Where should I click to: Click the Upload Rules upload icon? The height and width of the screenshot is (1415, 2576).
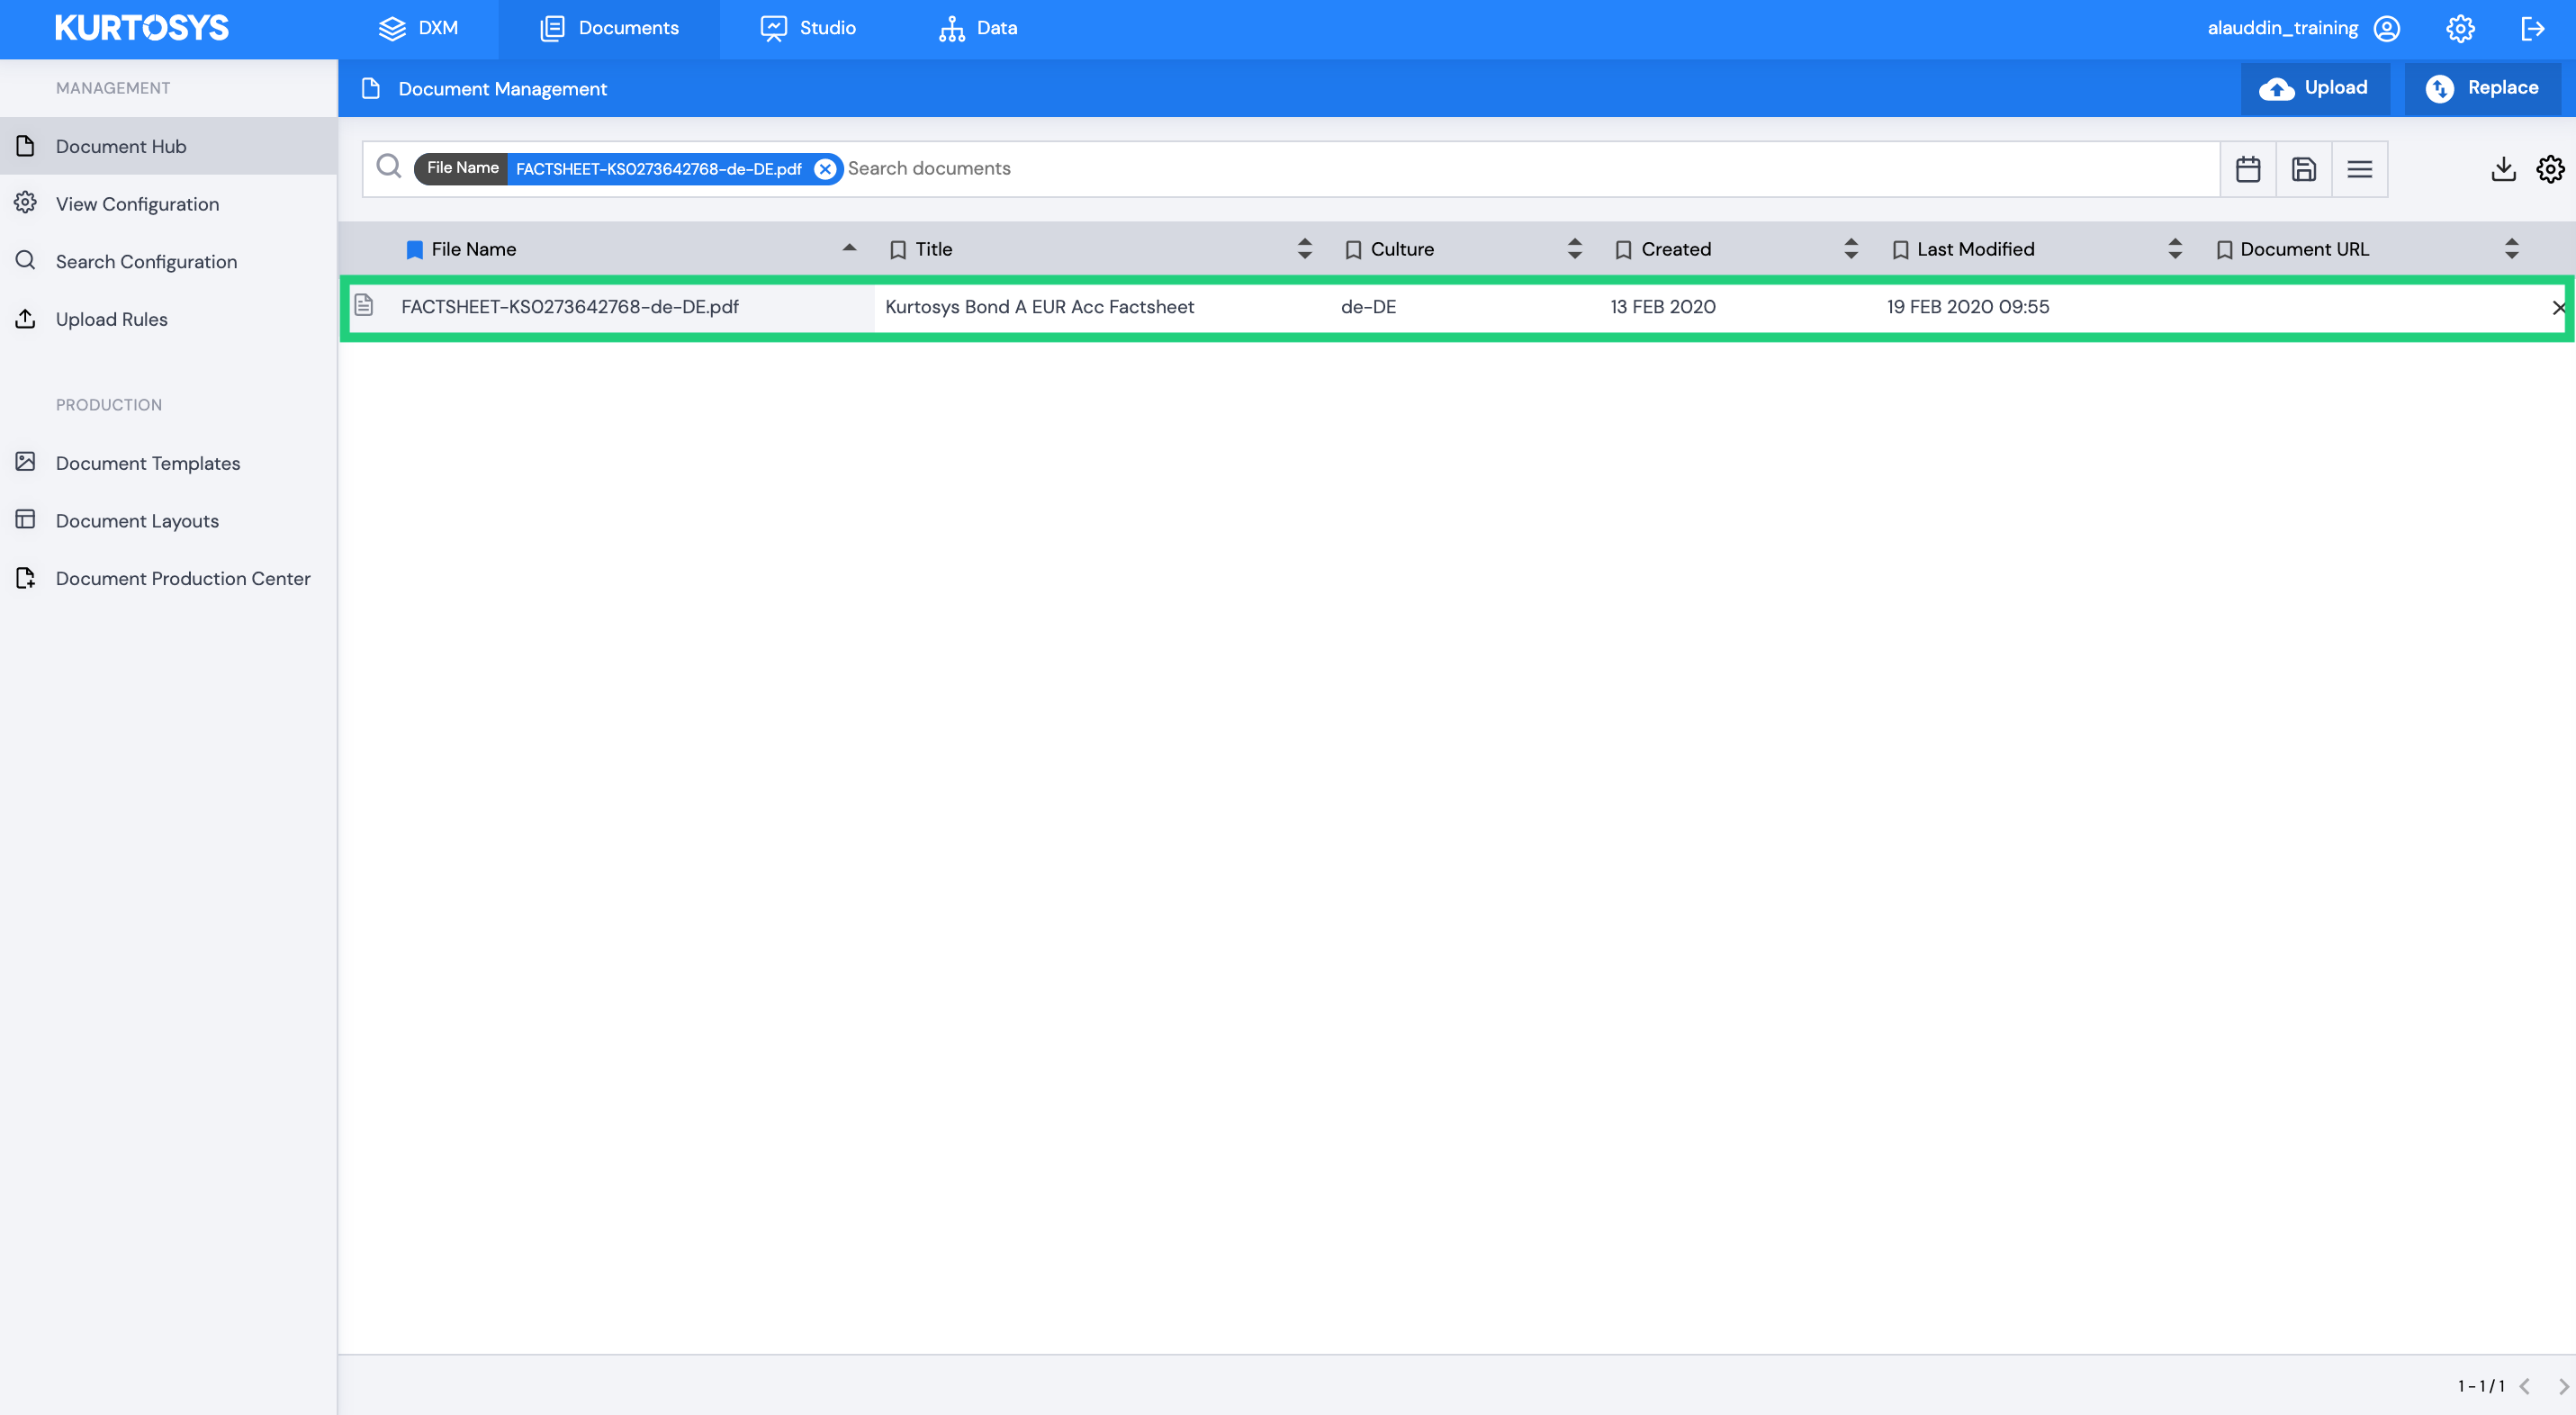26,318
